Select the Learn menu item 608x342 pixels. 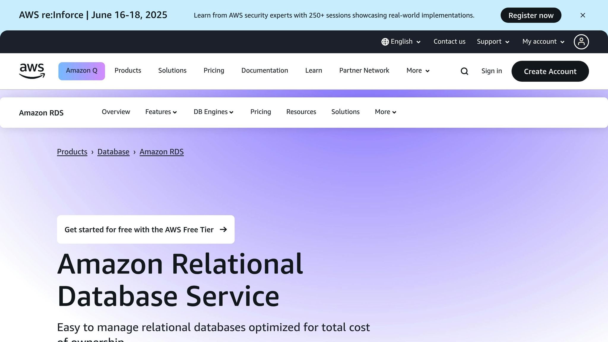313,71
